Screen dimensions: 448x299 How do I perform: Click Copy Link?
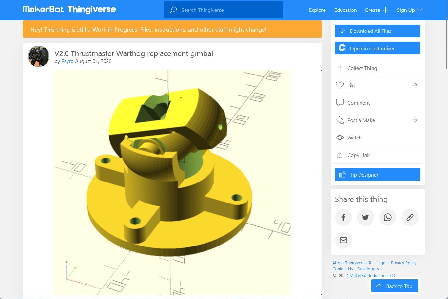378,155
